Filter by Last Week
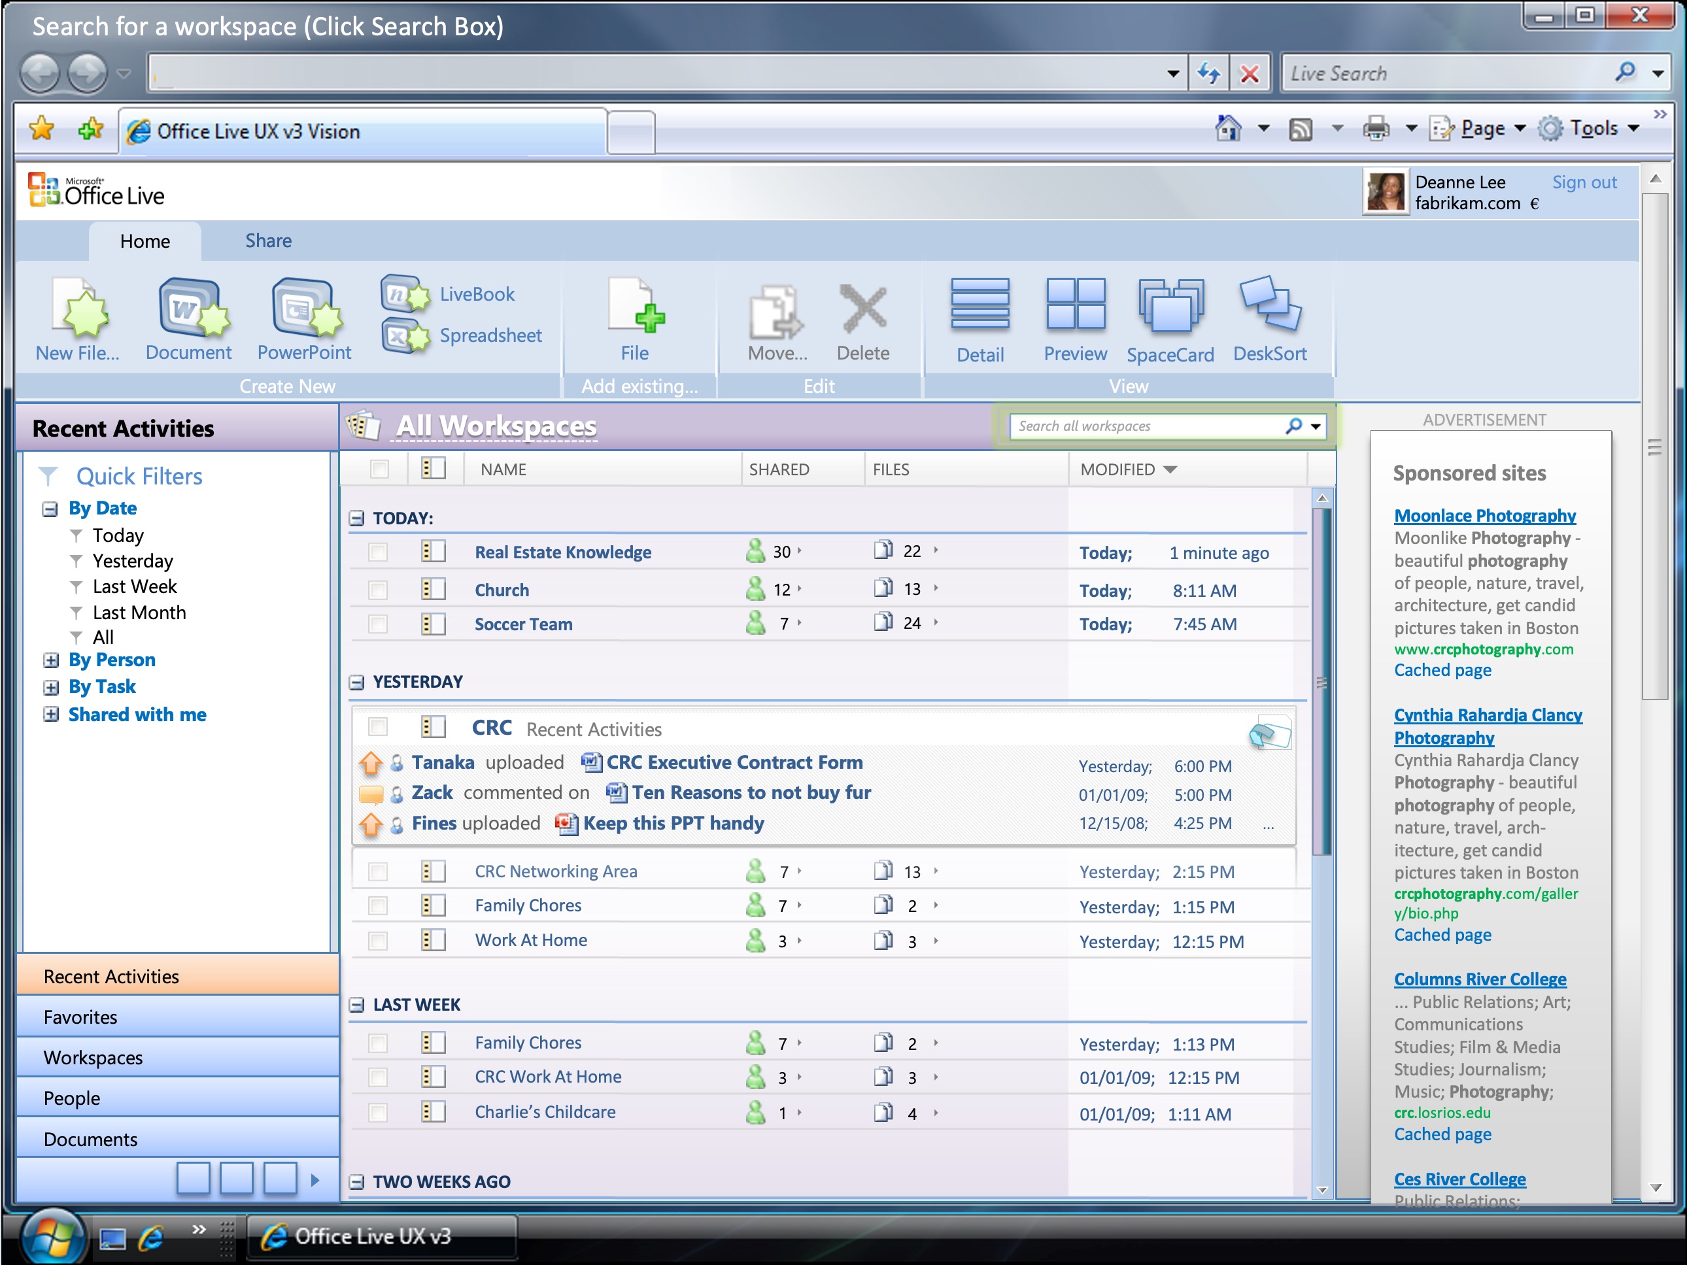The image size is (1687, 1265). click(x=135, y=586)
